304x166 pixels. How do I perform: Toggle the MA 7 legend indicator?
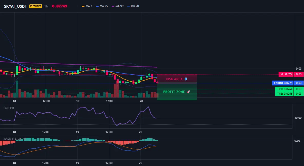coord(87,6)
